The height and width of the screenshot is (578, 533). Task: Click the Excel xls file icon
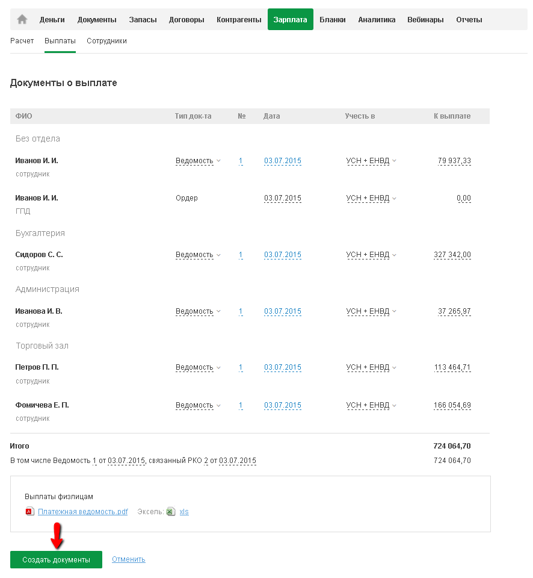click(171, 512)
